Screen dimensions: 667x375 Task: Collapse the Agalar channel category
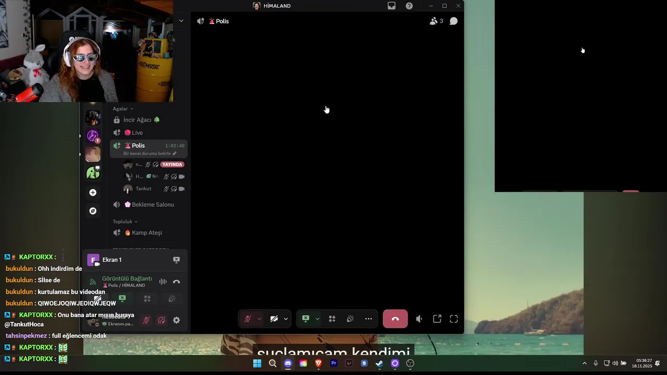123,109
